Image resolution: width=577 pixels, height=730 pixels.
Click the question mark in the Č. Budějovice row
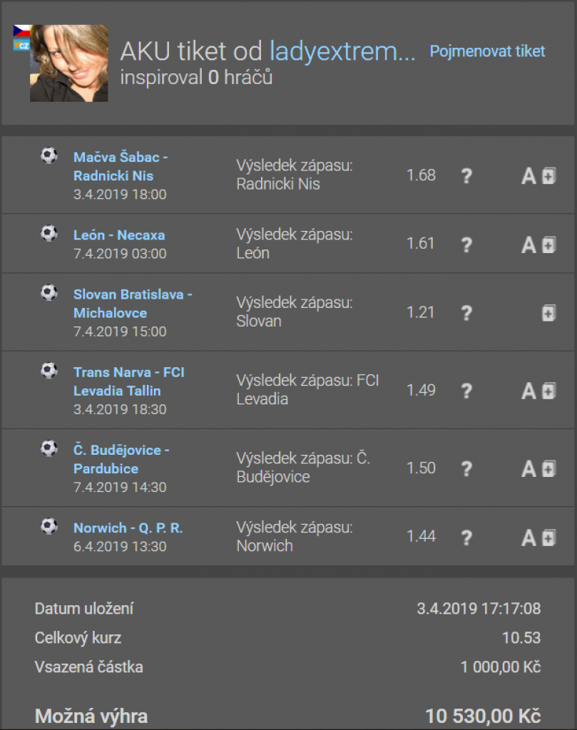coord(466,468)
